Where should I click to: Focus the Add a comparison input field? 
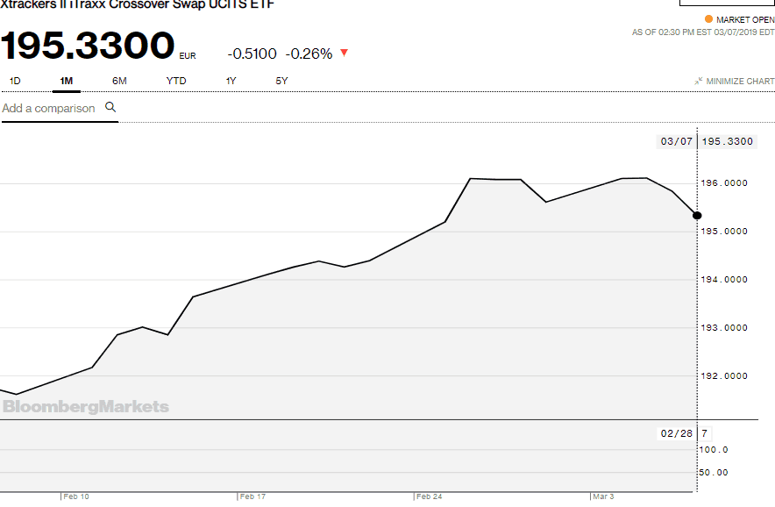click(49, 108)
